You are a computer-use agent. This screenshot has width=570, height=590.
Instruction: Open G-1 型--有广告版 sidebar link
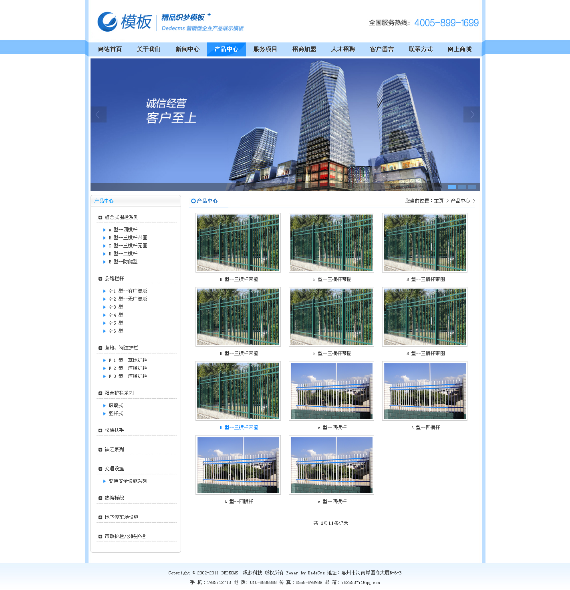(128, 291)
